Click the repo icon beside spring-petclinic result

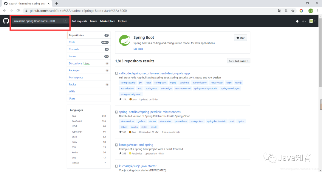pos(117,112)
